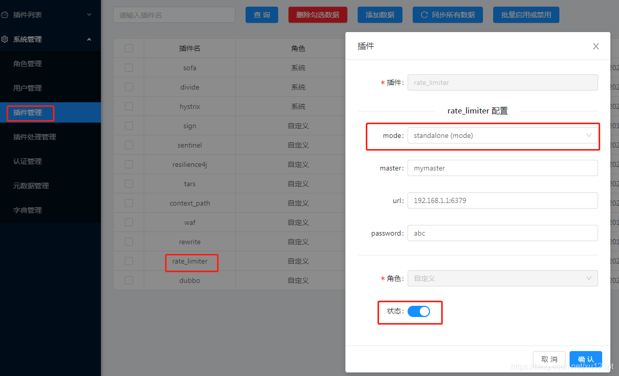Click the 批量启用或禁用 button

[526, 15]
